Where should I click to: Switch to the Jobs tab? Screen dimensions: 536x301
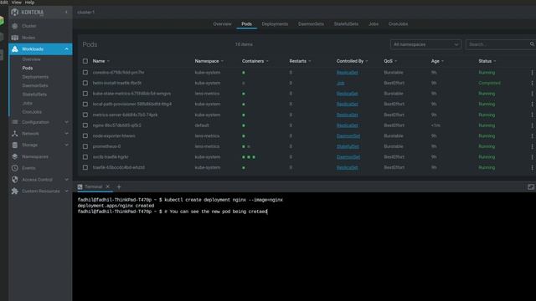click(374, 24)
